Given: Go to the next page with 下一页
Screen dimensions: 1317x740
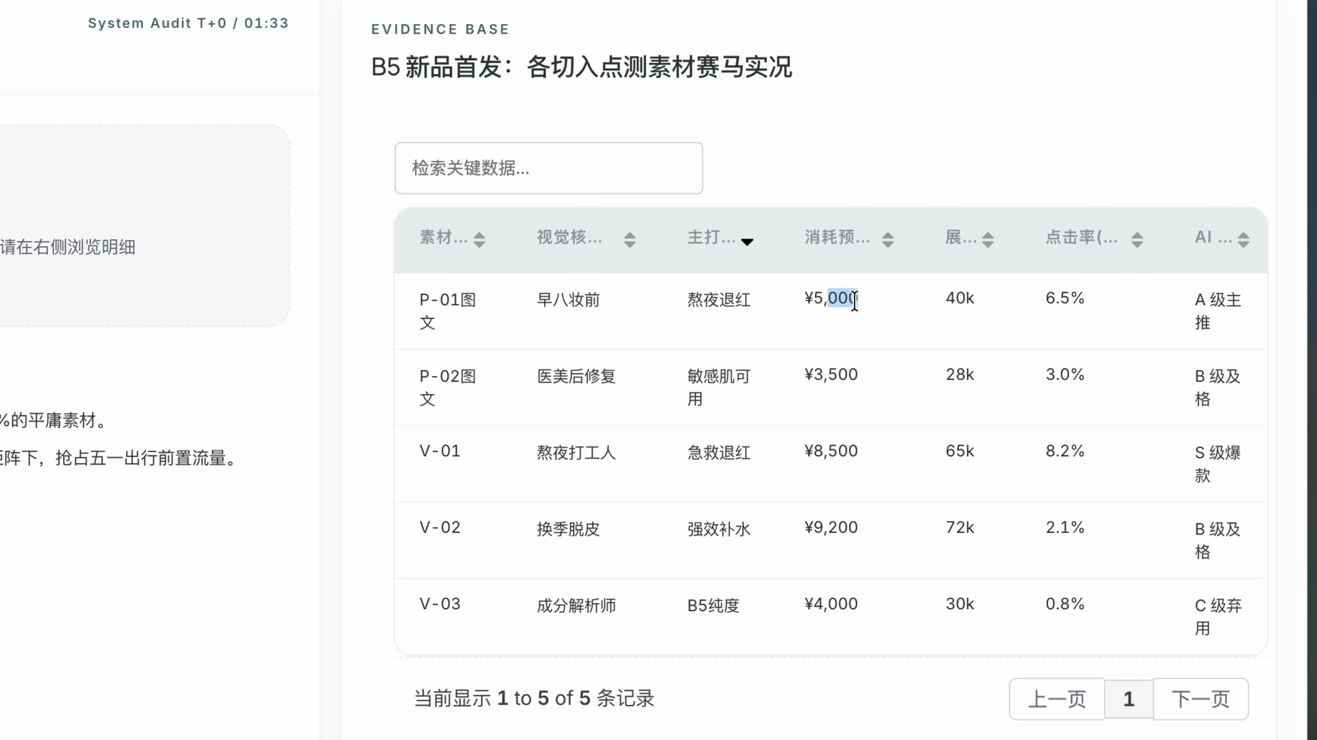Looking at the screenshot, I should (1201, 699).
